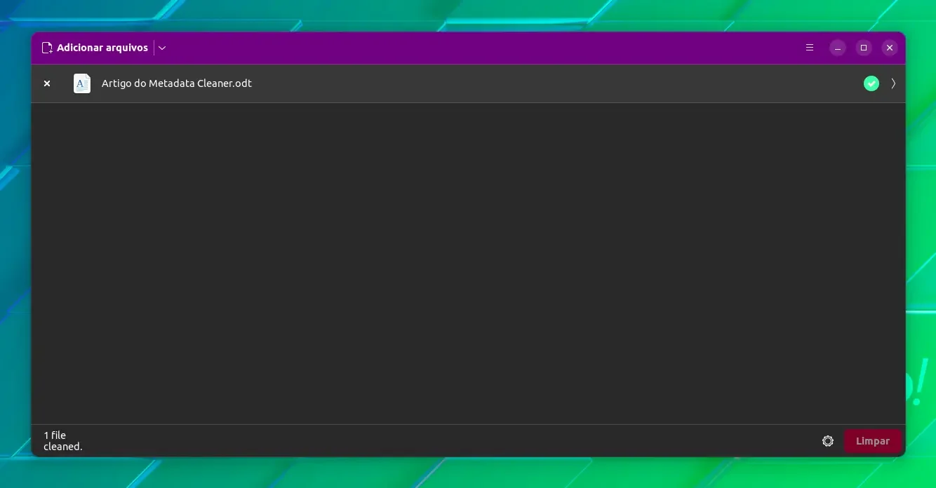The image size is (936, 488).
Task: Maximize the Metadata Cleaner window
Action: pyautogui.click(x=864, y=48)
